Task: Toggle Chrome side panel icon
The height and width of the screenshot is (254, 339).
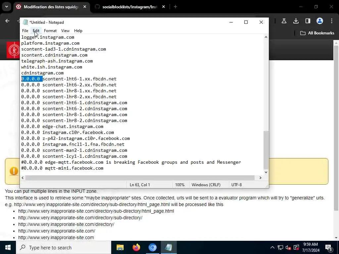Action: click(308, 21)
